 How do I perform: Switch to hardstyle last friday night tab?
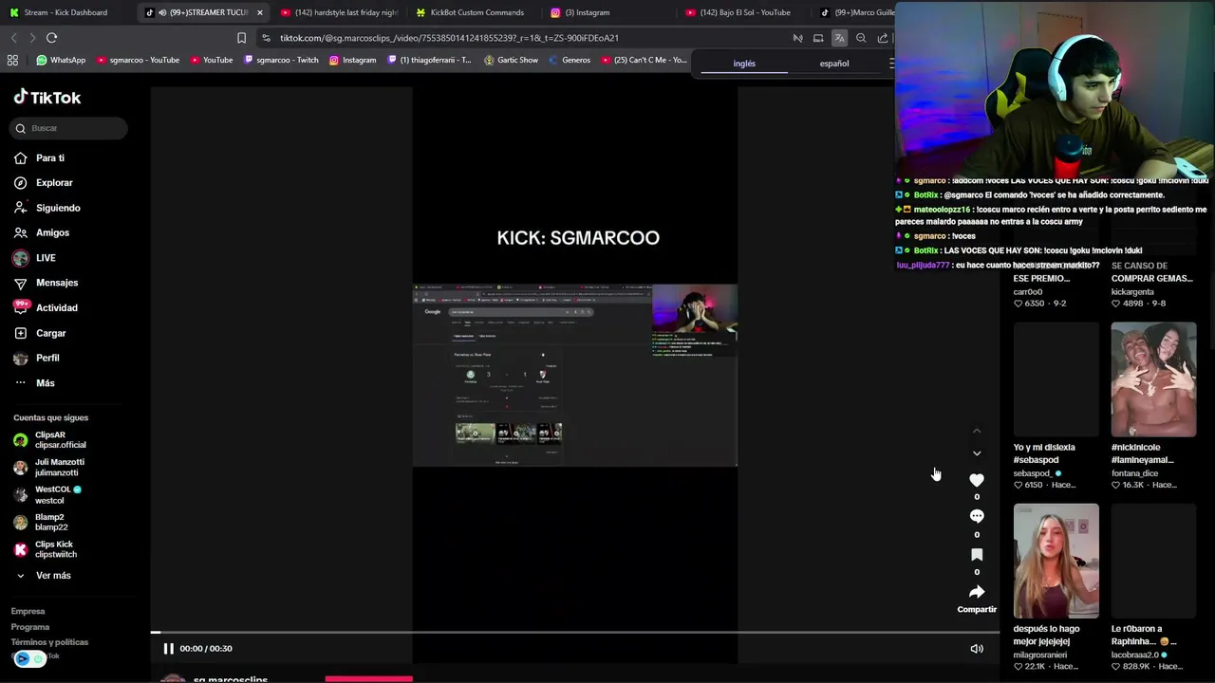[x=339, y=12]
